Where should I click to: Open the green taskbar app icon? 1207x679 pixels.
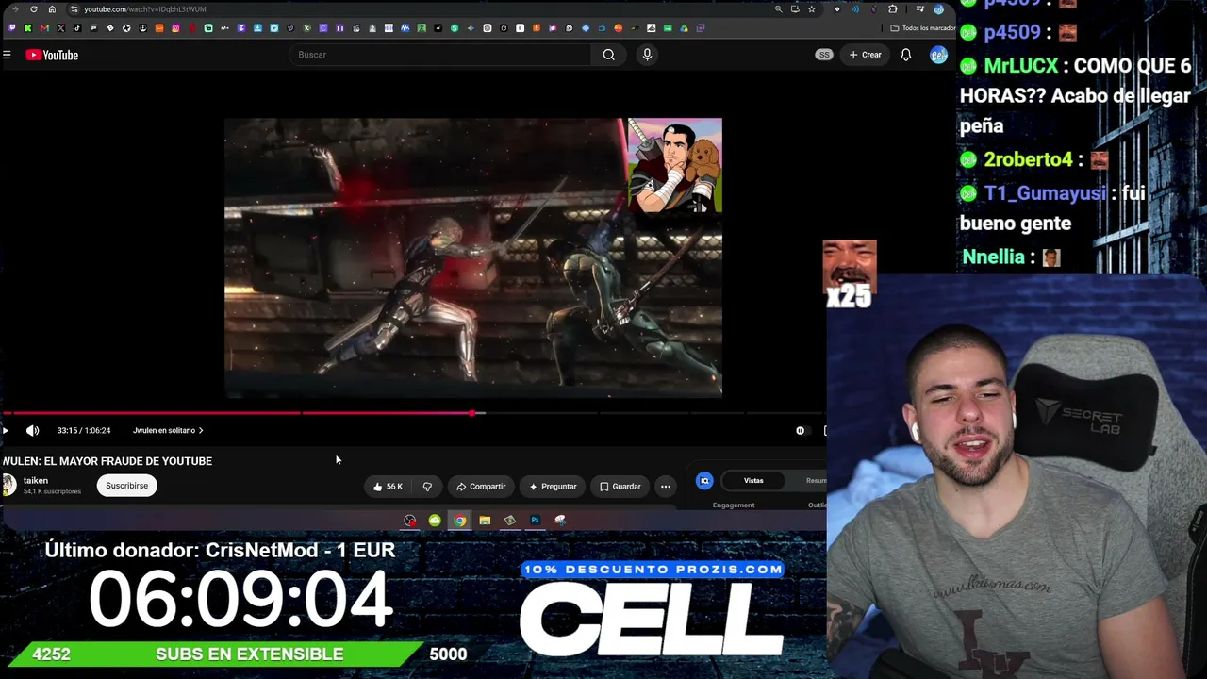pyautogui.click(x=435, y=521)
